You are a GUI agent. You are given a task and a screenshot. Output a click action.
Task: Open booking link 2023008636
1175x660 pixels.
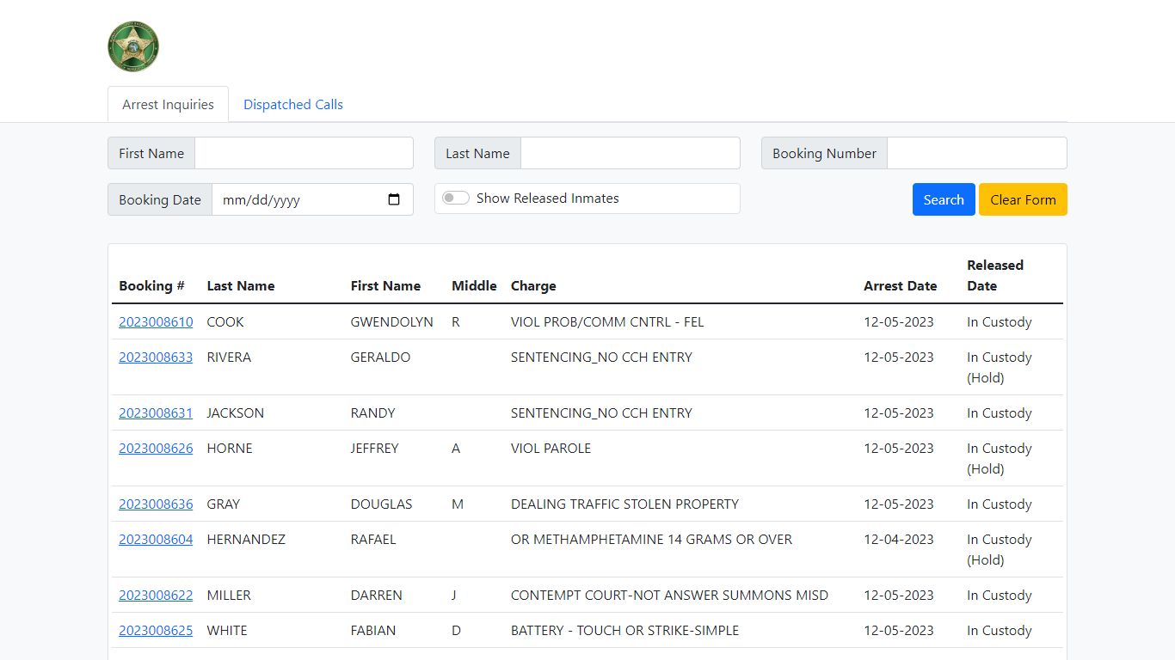pos(156,504)
